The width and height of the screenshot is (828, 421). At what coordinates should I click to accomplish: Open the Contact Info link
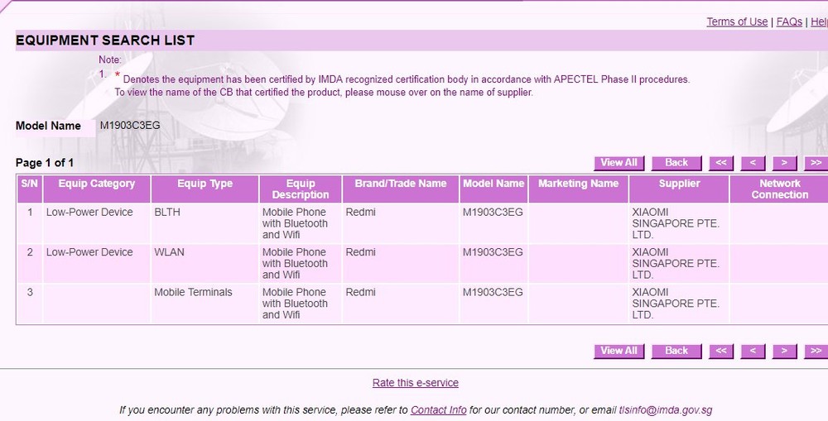point(438,410)
